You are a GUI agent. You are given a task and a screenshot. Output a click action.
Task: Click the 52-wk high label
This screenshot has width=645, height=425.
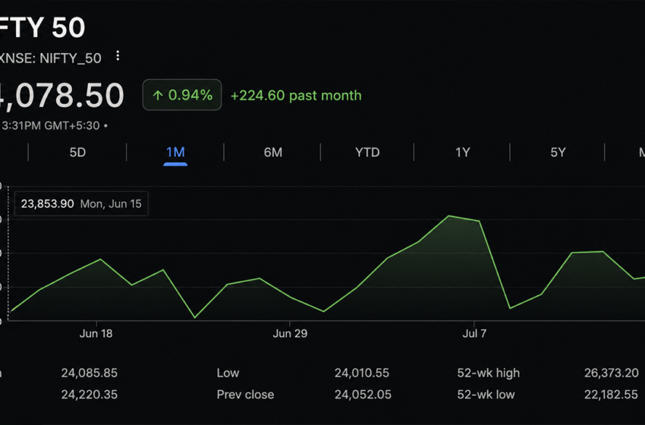click(488, 373)
